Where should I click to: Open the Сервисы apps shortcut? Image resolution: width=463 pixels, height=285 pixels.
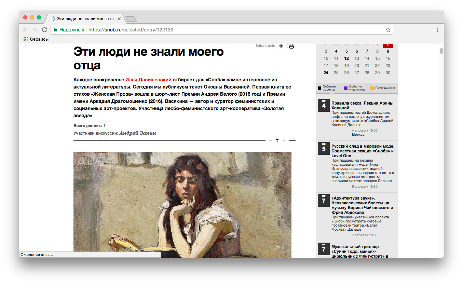(x=36, y=39)
